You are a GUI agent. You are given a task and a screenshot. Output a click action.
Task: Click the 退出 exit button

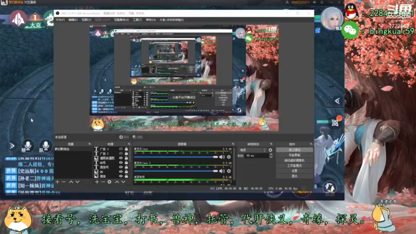click(x=294, y=176)
